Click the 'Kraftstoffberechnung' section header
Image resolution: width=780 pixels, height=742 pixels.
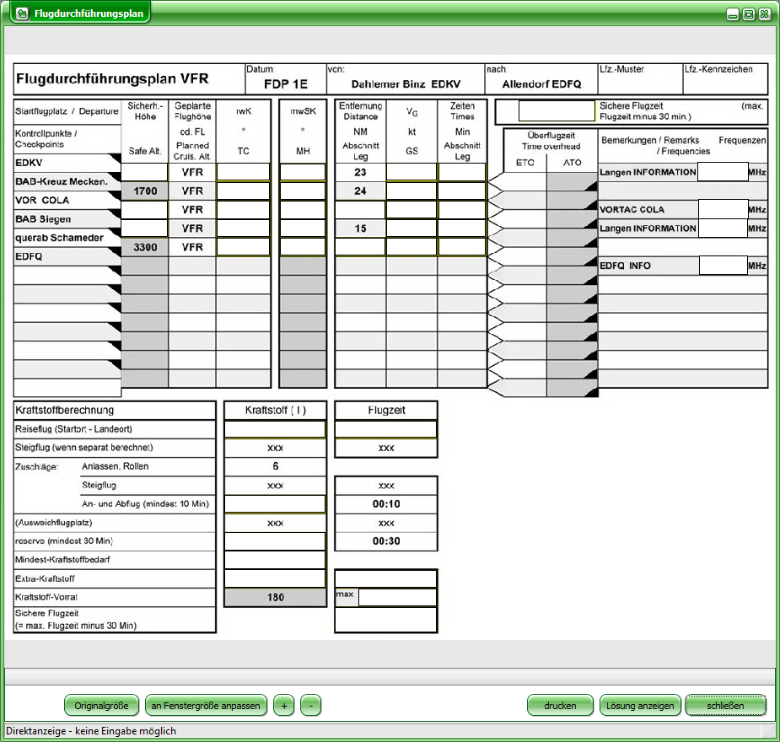coord(65,411)
